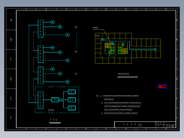Click note item 3 text line
The image size is (184, 138).
(120, 114)
